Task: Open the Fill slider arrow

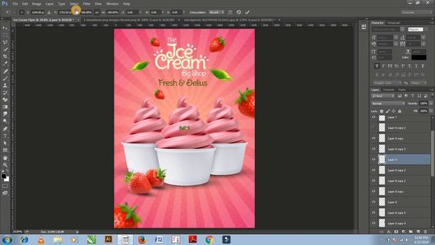Action: tap(430, 111)
